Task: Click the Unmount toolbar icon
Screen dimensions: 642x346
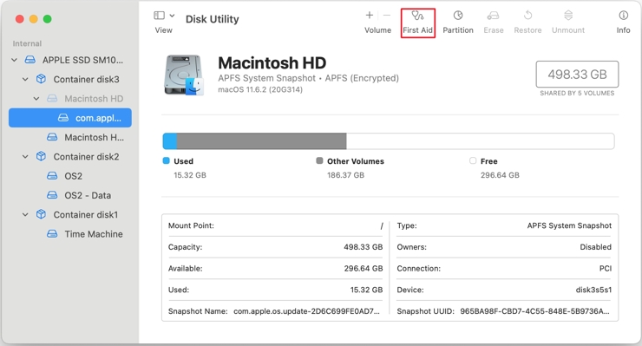Action: 568,16
